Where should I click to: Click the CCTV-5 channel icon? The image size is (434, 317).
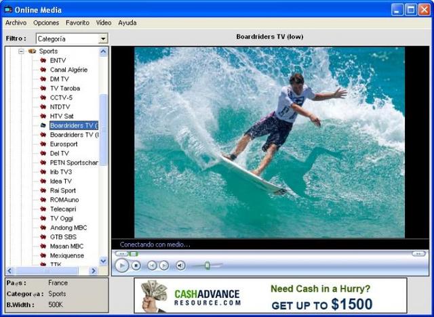43,98
